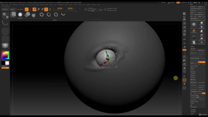Expand the EdgeLoop section
208x117 pixels.
pyautogui.click(x=193, y=68)
